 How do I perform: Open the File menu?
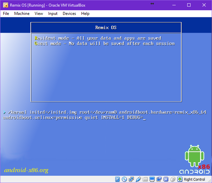click(x=6, y=14)
